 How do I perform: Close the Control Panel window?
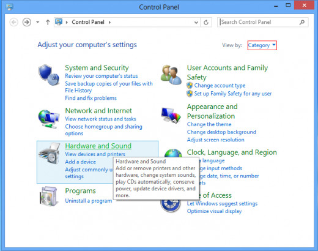[x=304, y=5]
